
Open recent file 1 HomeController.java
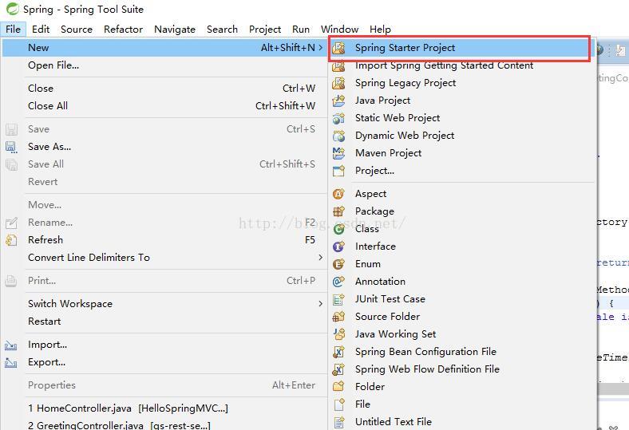click(164, 408)
